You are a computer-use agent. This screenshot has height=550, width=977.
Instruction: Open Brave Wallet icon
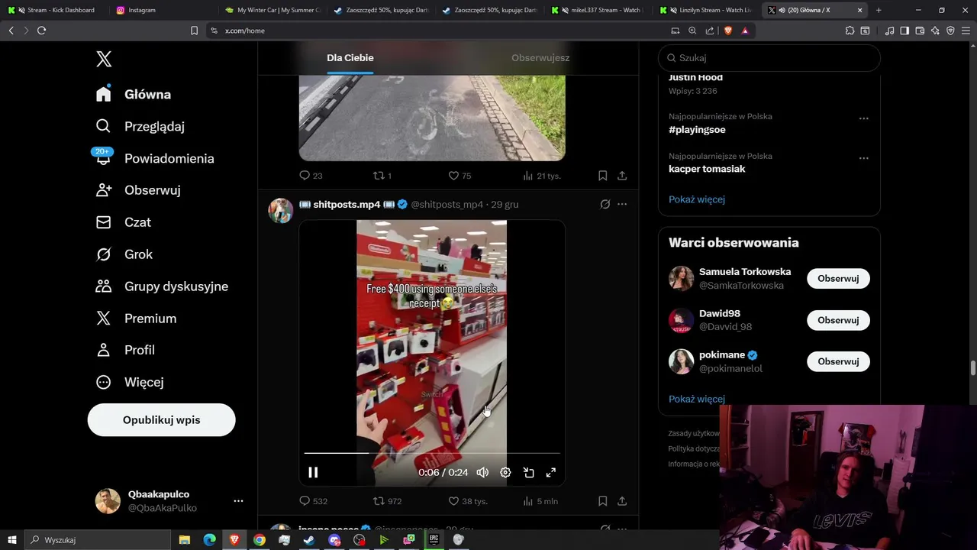coord(920,31)
